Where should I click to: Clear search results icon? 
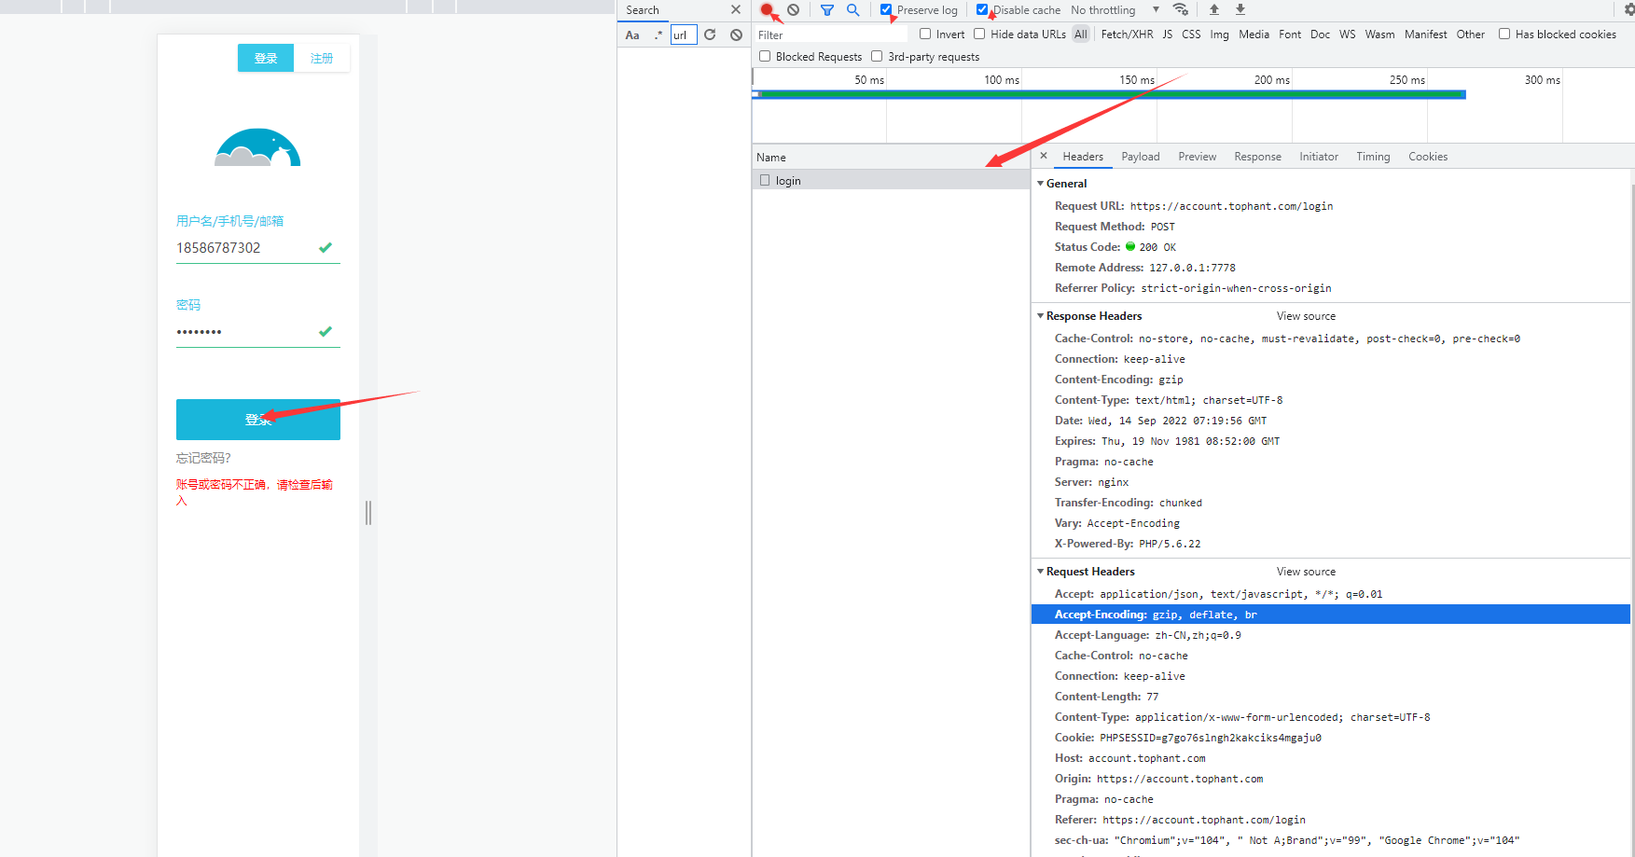[x=736, y=35]
